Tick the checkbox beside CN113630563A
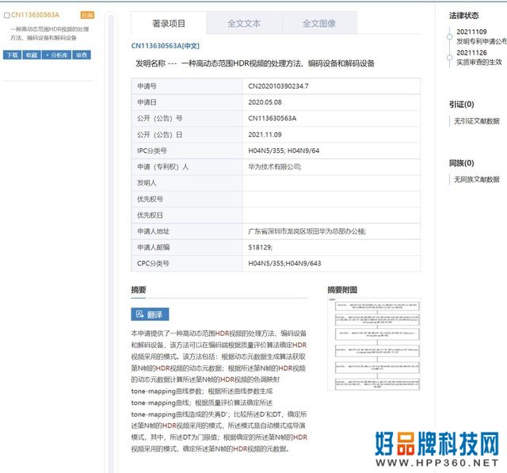This screenshot has width=507, height=473. 7,16
